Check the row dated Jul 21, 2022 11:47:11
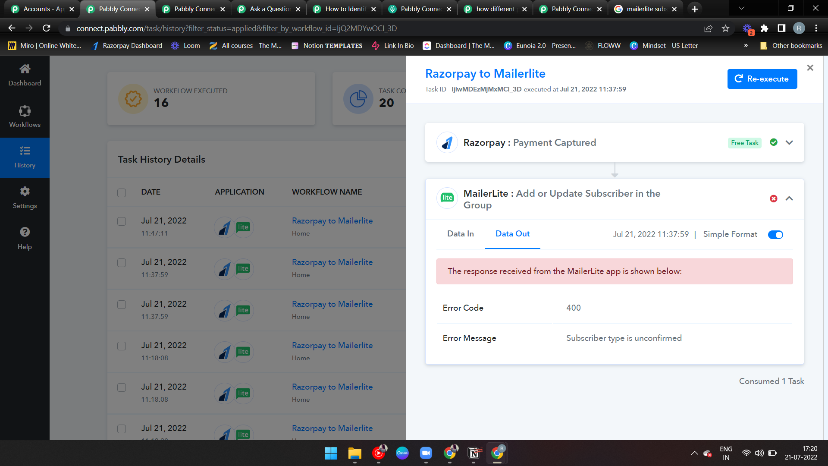Viewport: 828px width, 466px height. pos(122,221)
